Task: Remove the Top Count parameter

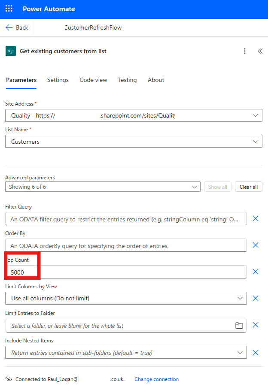Action: click(x=256, y=272)
